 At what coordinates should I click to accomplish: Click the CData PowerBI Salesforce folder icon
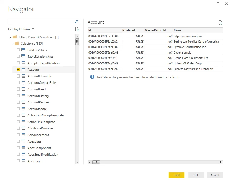pyautogui.click(x=14, y=37)
